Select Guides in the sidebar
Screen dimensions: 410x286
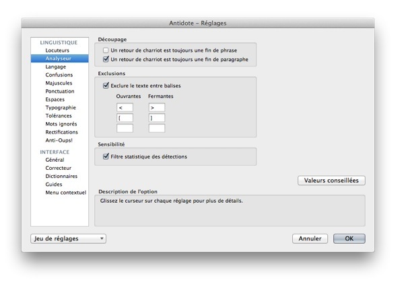[54, 185]
